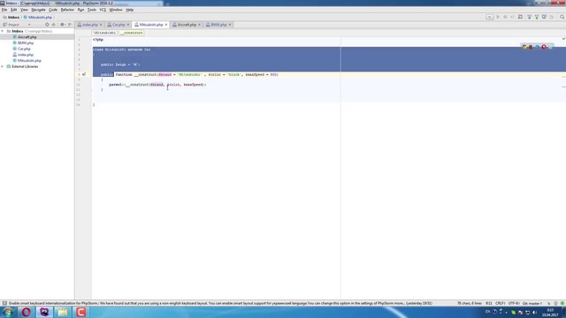Viewport: 566px width, 318px height.
Task: Click the EN language indicator
Action: [487, 312]
